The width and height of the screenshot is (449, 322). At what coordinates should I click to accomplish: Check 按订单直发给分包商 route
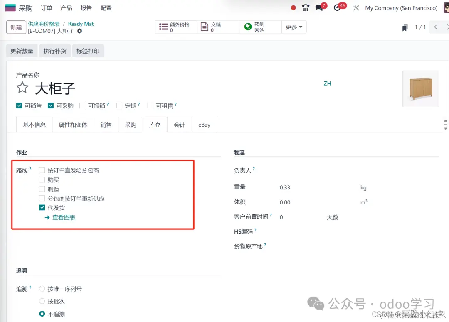(x=42, y=170)
